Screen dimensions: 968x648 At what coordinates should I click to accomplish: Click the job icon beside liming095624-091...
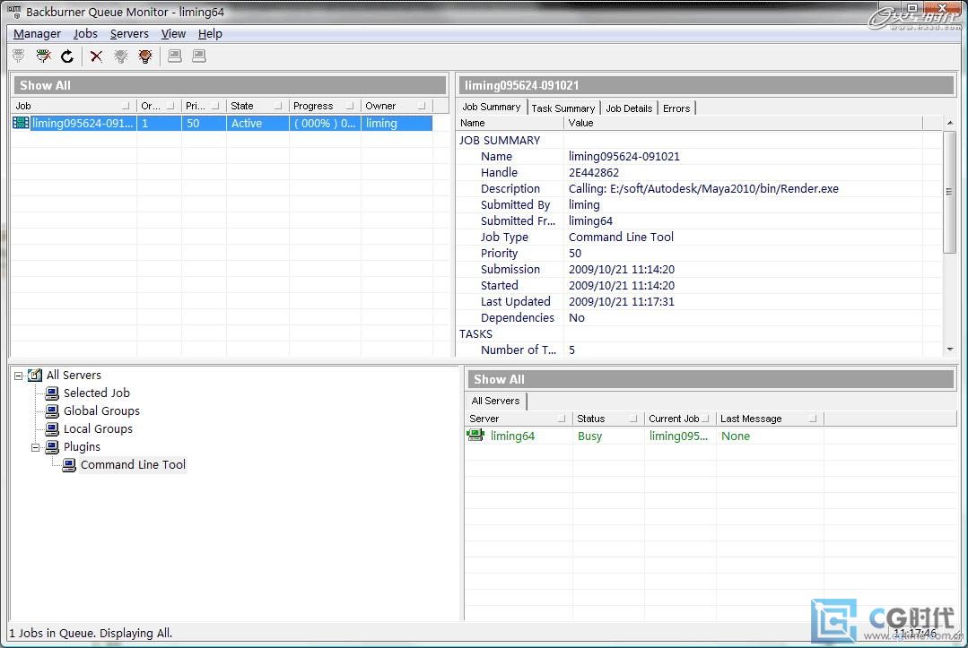(x=21, y=123)
